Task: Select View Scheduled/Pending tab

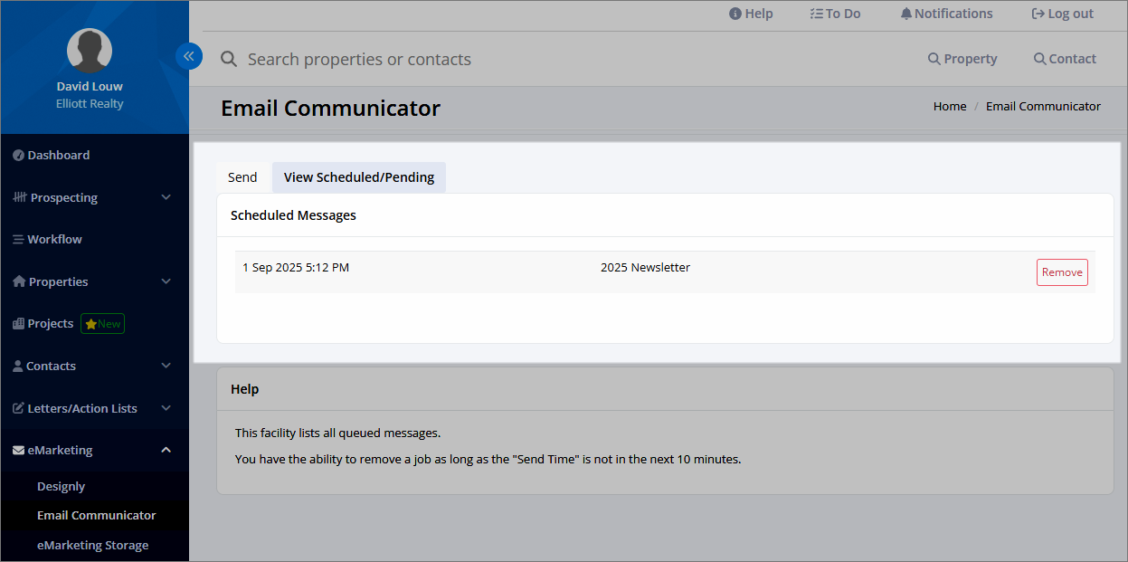Action: click(359, 177)
